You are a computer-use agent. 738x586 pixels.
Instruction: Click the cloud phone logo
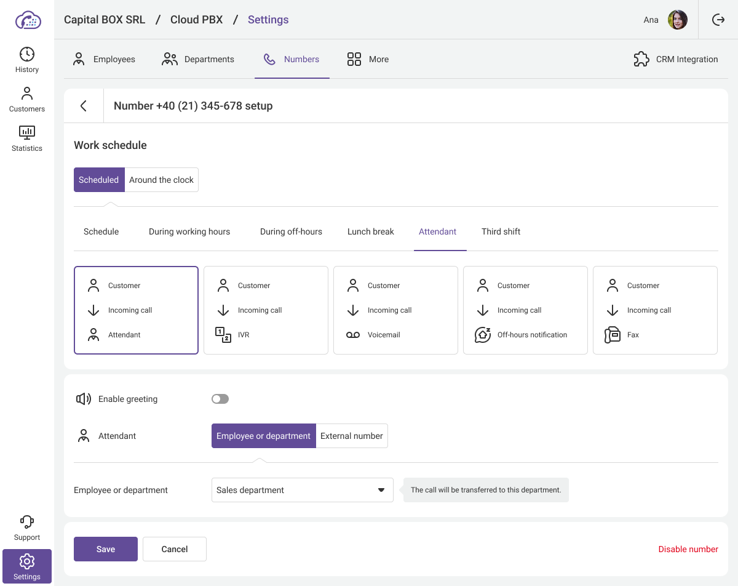click(28, 20)
